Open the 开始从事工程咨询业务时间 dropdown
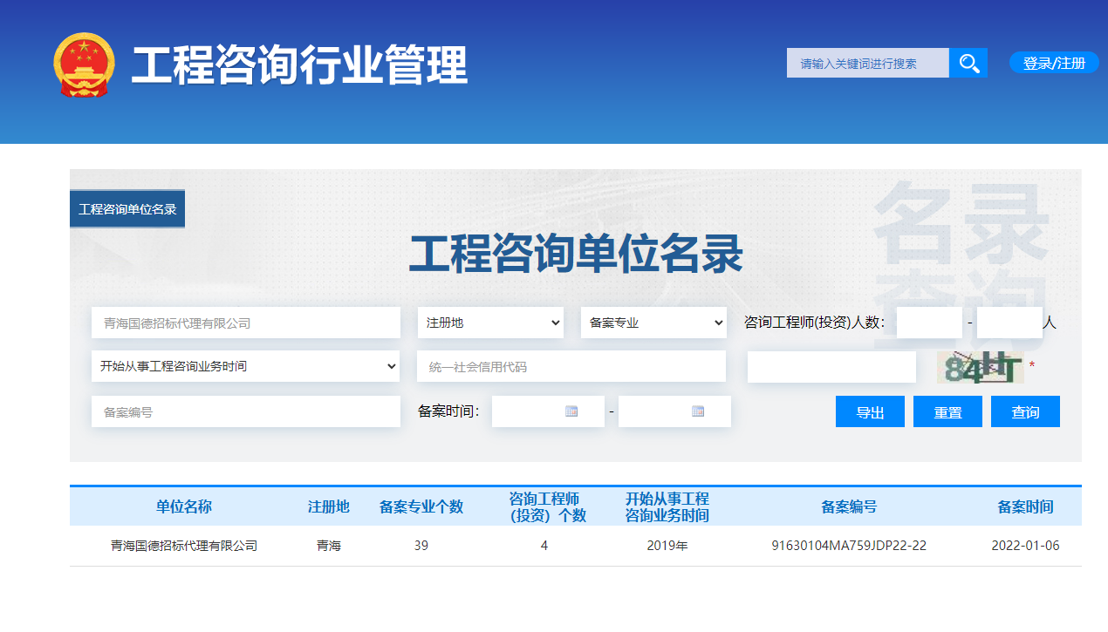 (245, 366)
